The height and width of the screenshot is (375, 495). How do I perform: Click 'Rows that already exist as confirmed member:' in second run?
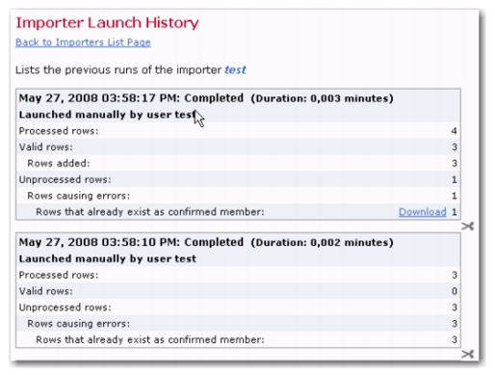pos(150,339)
